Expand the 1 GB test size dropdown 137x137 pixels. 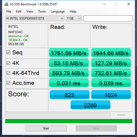(74, 18)
